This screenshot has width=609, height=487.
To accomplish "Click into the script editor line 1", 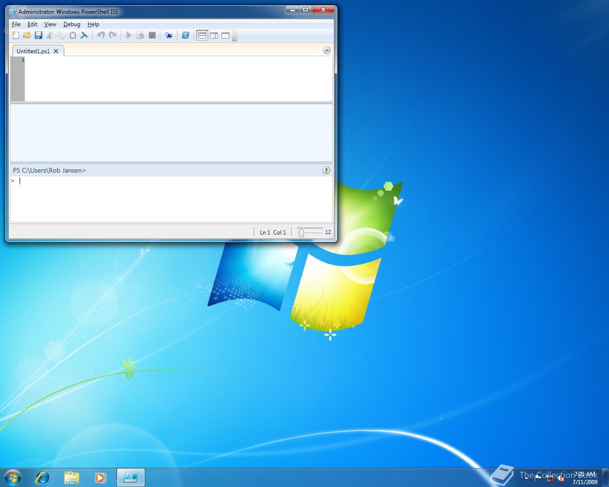I will 178,60.
